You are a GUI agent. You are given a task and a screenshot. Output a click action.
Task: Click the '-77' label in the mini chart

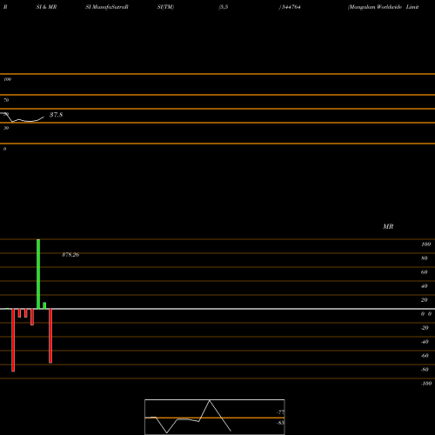(280, 412)
